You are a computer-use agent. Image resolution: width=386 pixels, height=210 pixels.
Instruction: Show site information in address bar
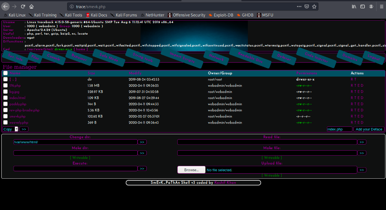[72, 7]
